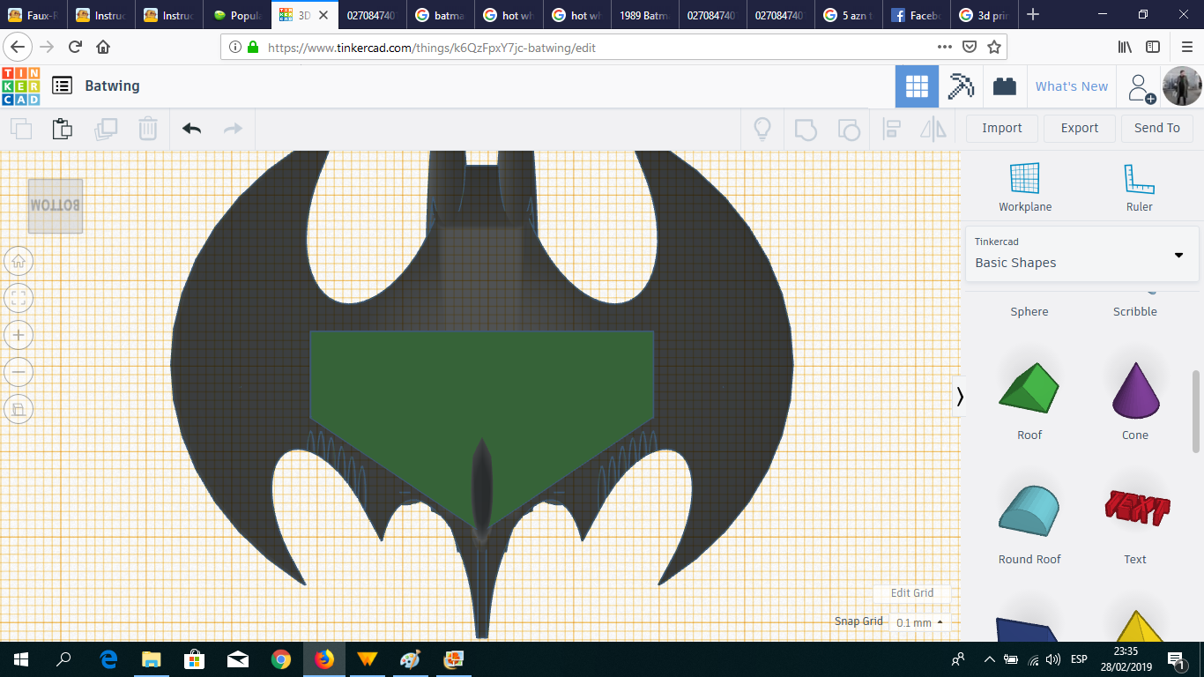Switch to the batma Google tab
The image size is (1204, 677).
point(442,16)
